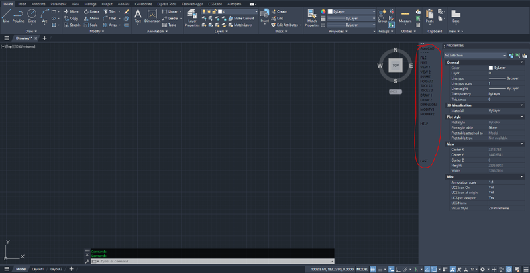The width and height of the screenshot is (530, 273).
Task: Click the TOP face of ViewCube
Action: pyautogui.click(x=395, y=65)
